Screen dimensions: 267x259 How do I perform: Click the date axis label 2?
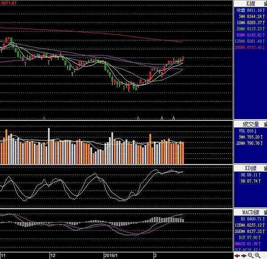[x=155, y=255]
